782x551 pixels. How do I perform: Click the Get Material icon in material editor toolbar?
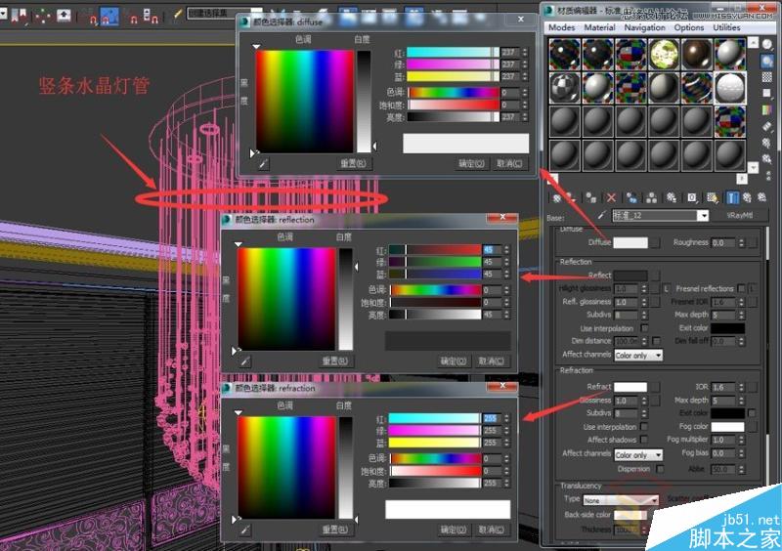(557, 198)
